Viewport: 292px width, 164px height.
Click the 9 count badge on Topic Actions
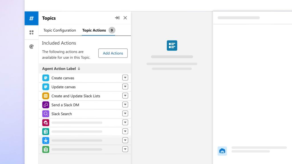[x=112, y=30]
